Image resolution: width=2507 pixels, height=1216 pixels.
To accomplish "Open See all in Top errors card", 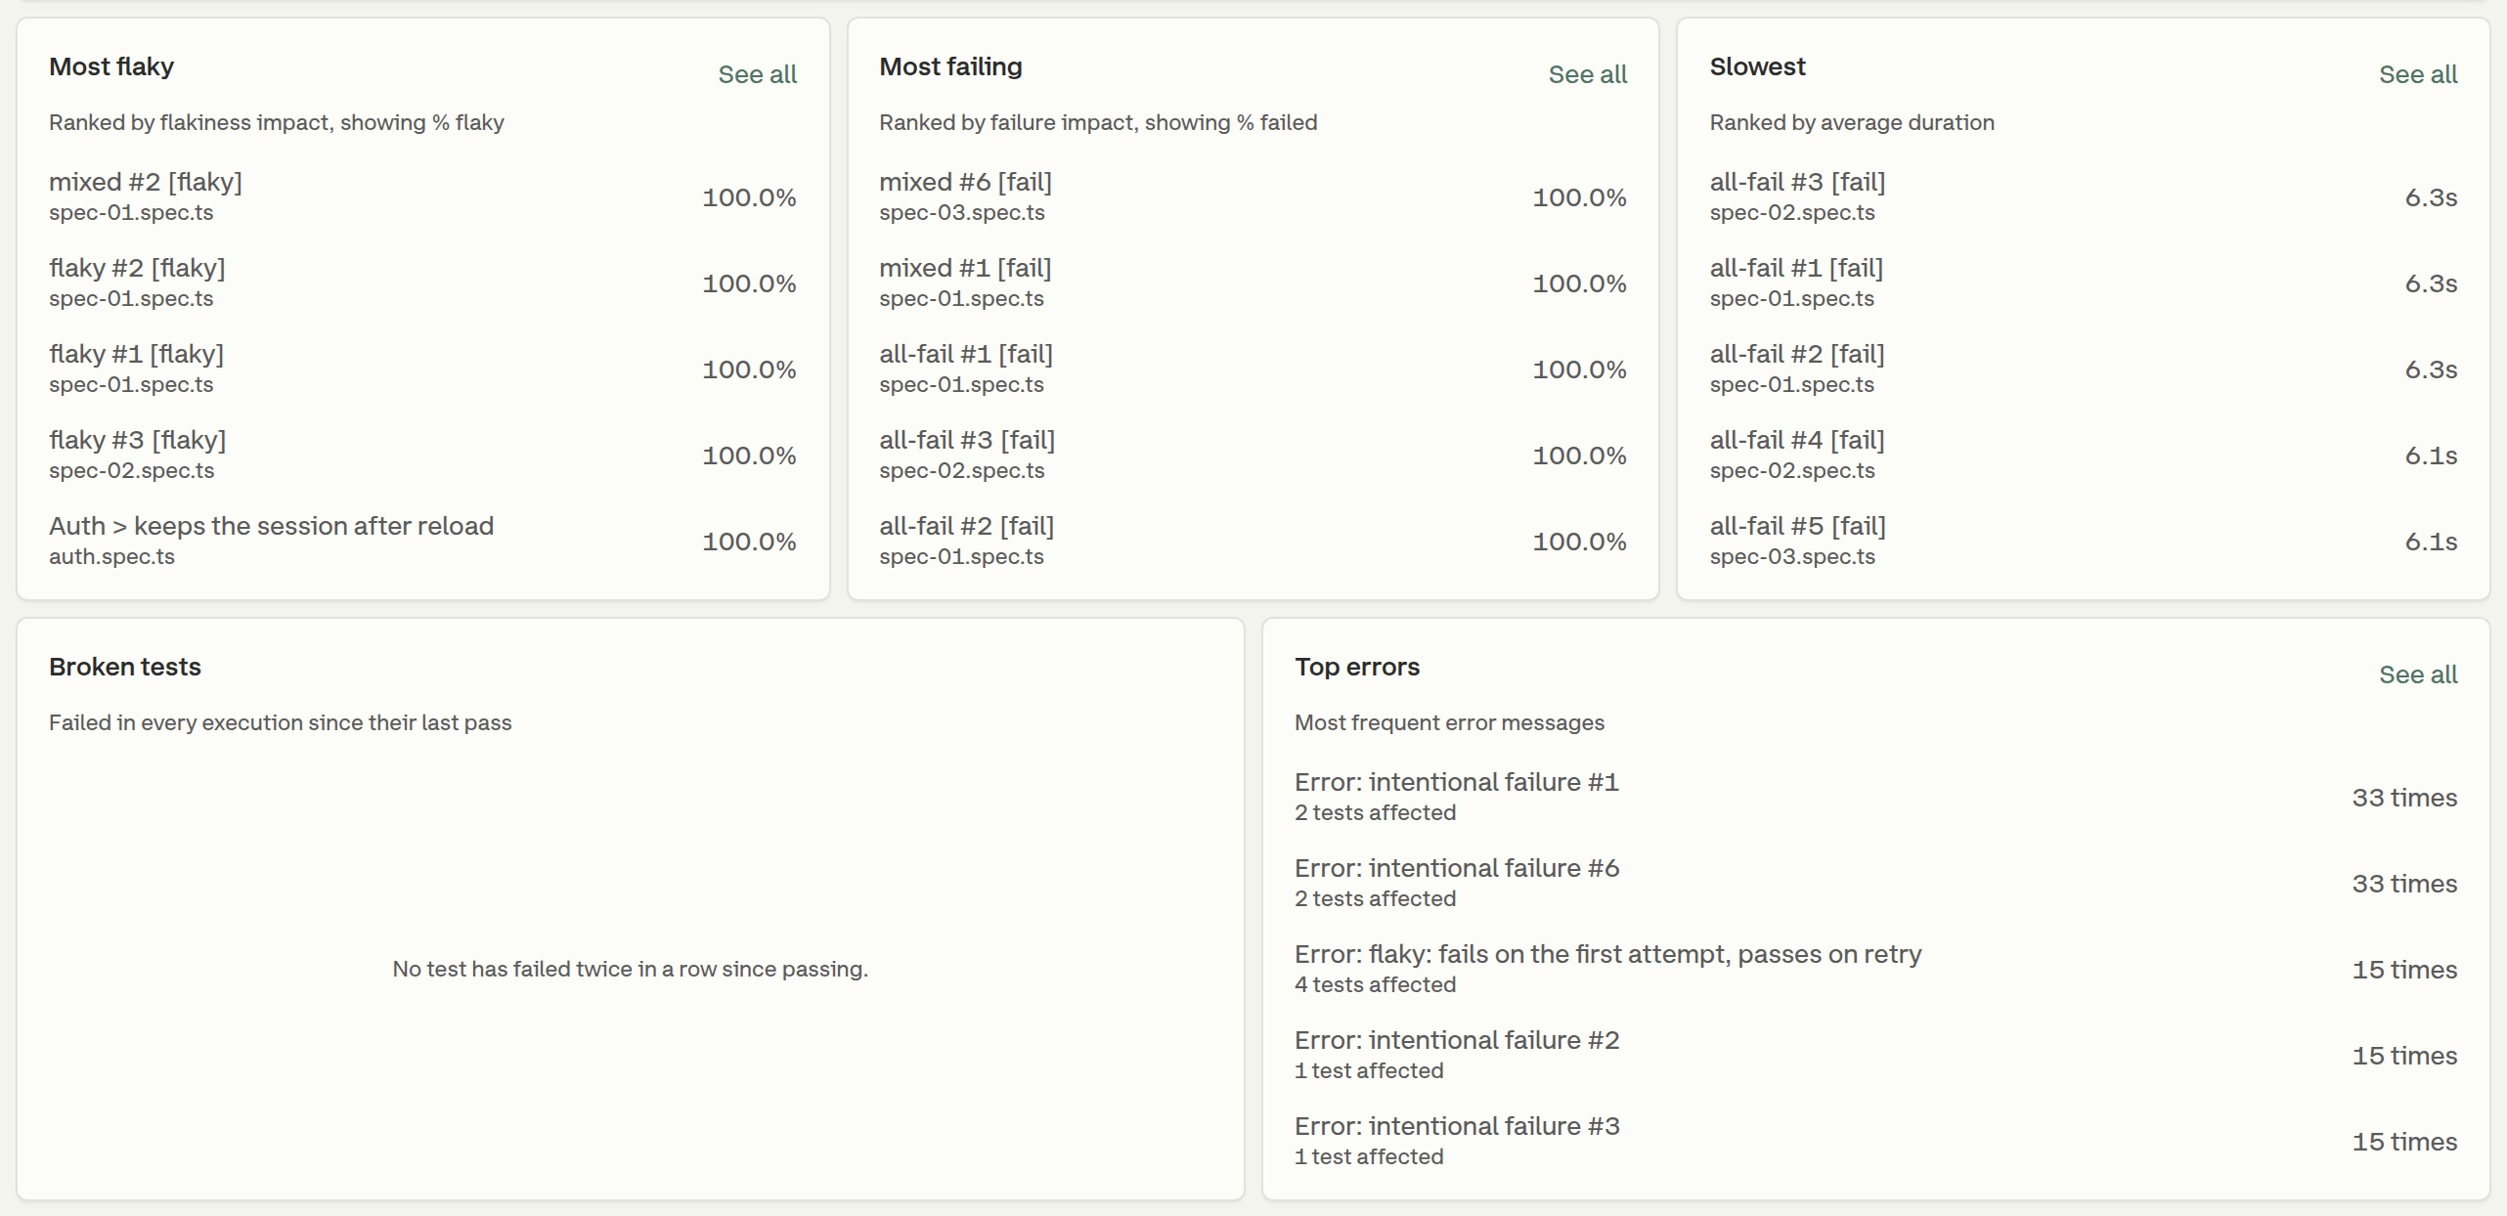I will pyautogui.click(x=2417, y=674).
